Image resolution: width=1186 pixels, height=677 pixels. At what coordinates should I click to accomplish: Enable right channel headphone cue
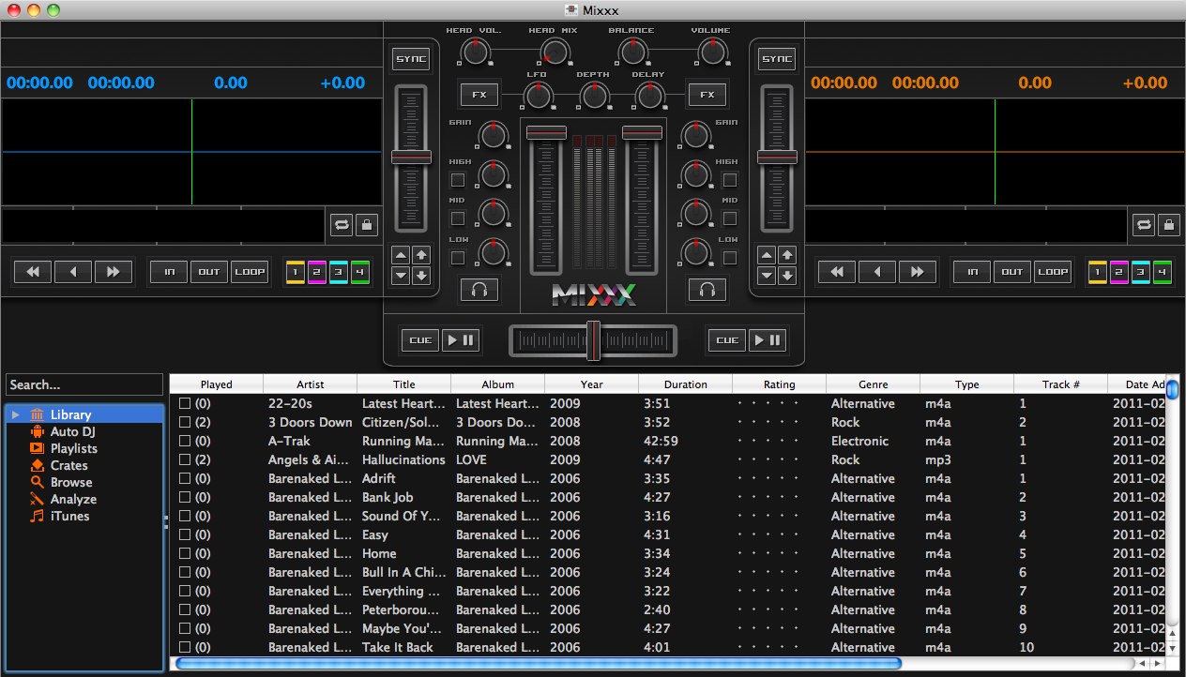(x=707, y=291)
